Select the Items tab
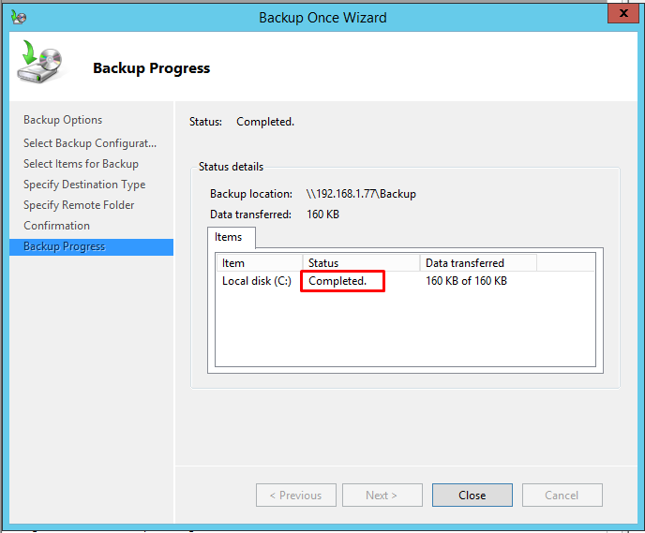This screenshot has width=645, height=533. click(x=232, y=238)
